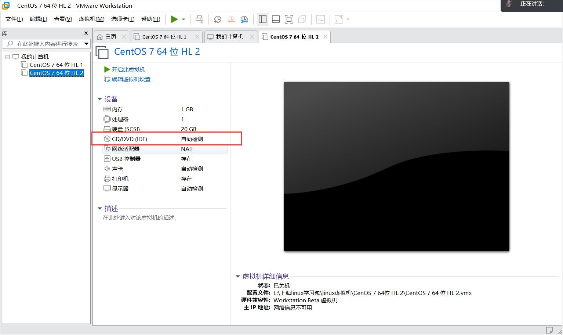This screenshot has width=563, height=335.
Task: Open the 文件(F) menu
Action: pos(14,19)
